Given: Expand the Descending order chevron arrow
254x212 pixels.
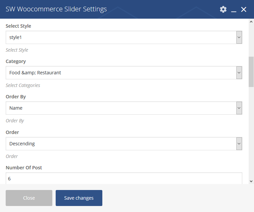Looking at the screenshot, I should 239,144.
